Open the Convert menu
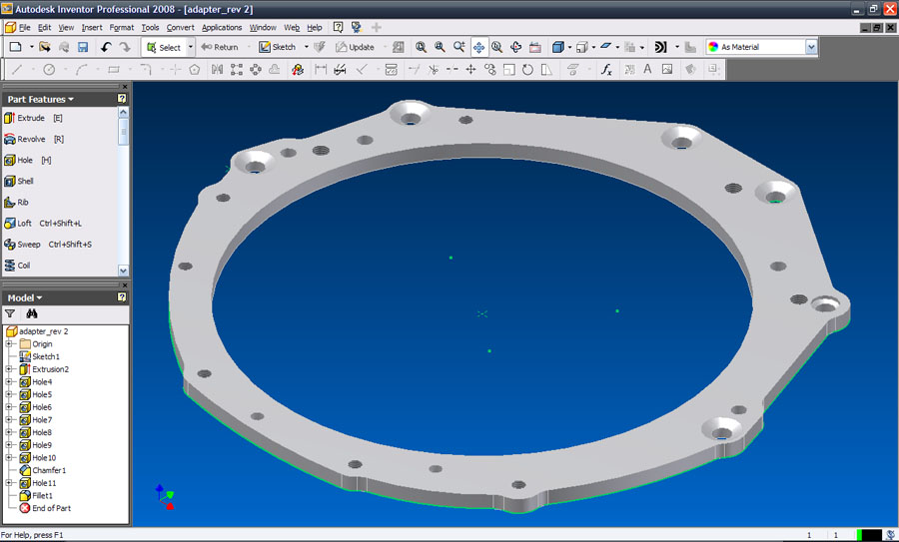This screenshot has height=542, width=899. point(181,27)
